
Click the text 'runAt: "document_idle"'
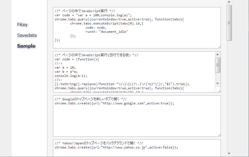tap(107, 32)
